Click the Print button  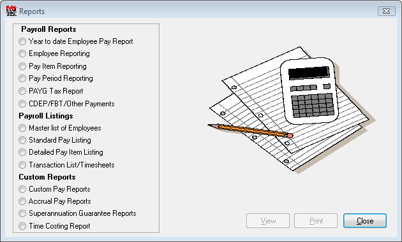tap(316, 221)
